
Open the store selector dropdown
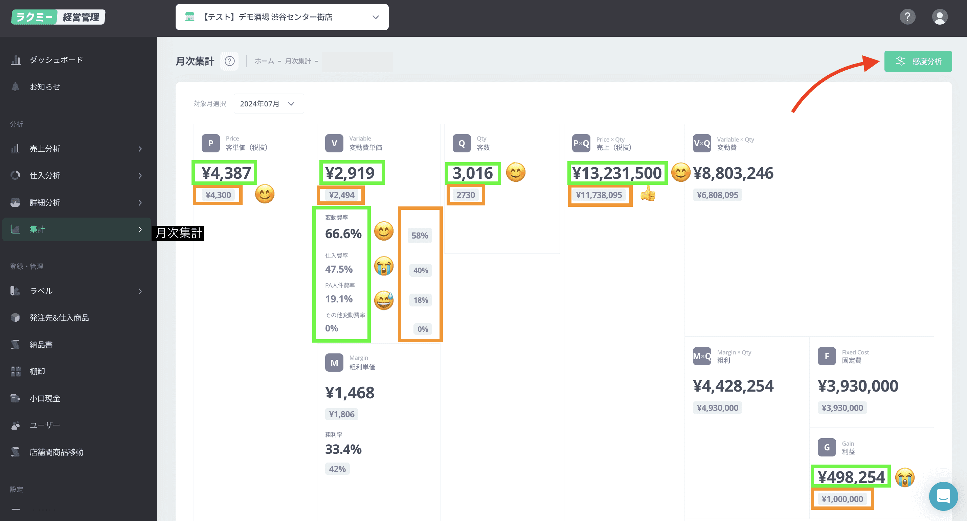(x=282, y=17)
